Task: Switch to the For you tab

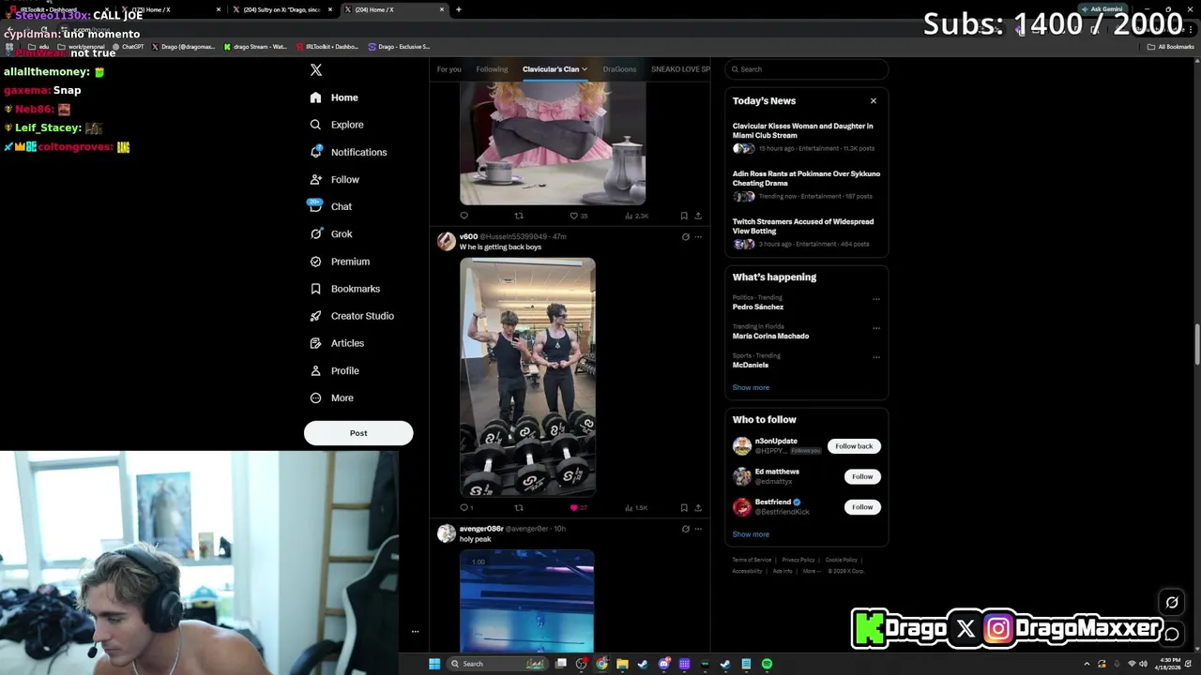Action: [448, 69]
